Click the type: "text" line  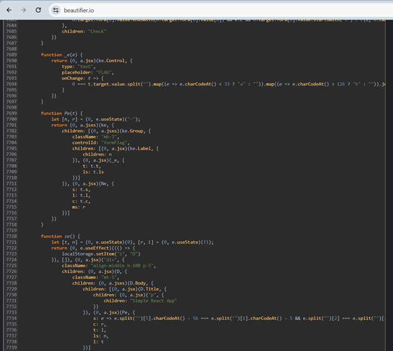click(79, 66)
